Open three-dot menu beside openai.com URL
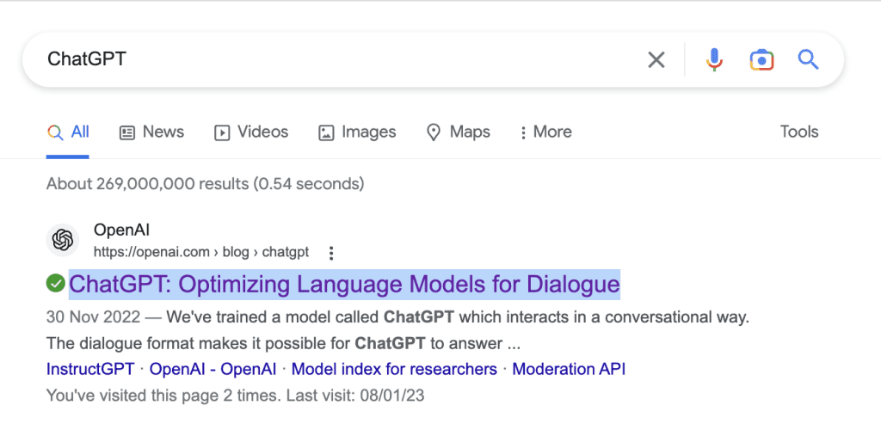The width and height of the screenshot is (881, 436). click(x=331, y=253)
